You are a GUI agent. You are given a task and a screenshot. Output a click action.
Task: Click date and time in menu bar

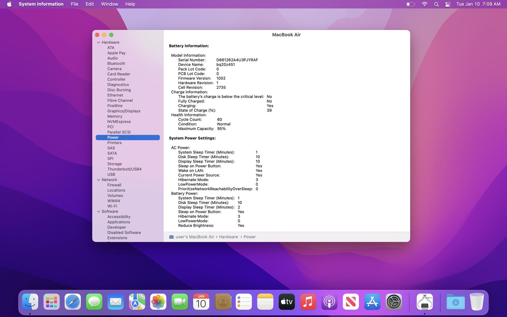click(x=478, y=4)
